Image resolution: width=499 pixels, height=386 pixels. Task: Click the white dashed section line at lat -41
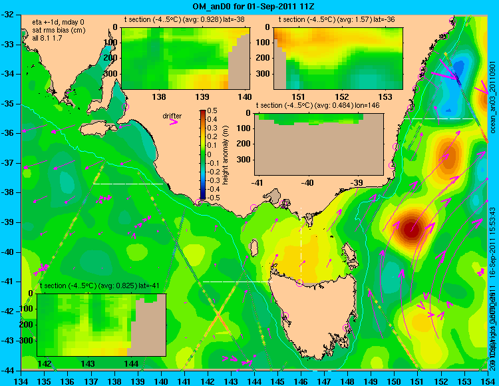click(x=238, y=282)
